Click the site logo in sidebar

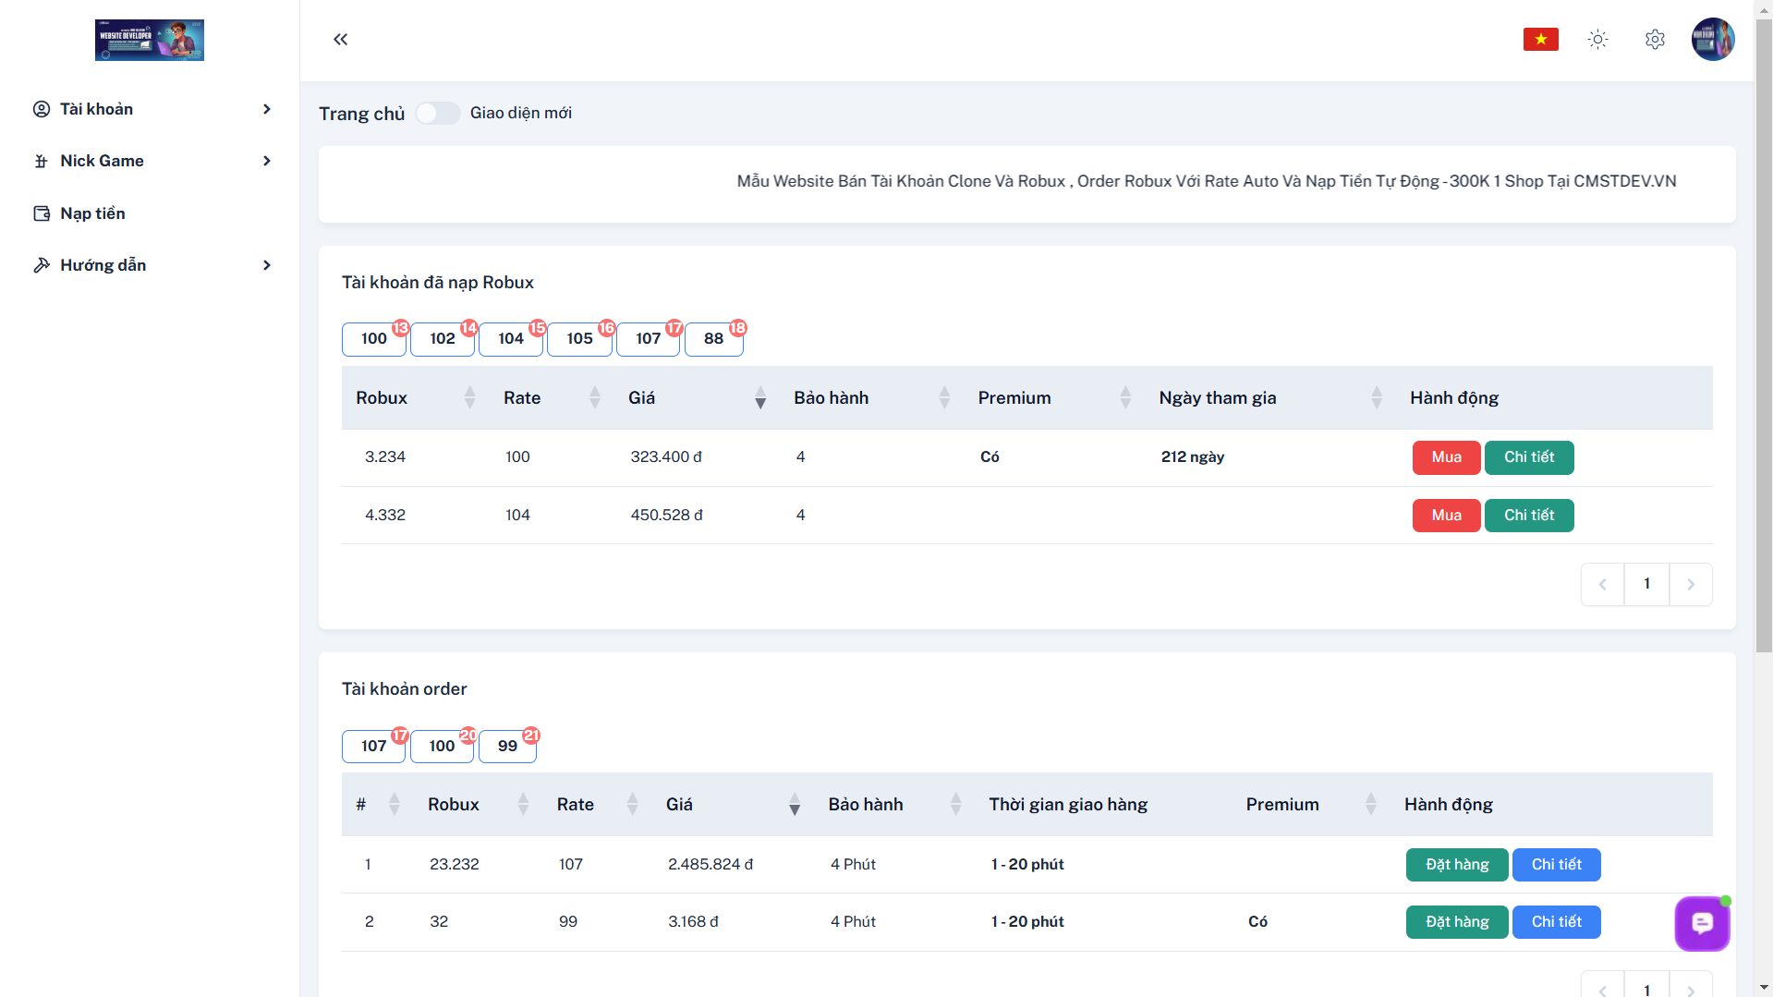click(x=149, y=40)
